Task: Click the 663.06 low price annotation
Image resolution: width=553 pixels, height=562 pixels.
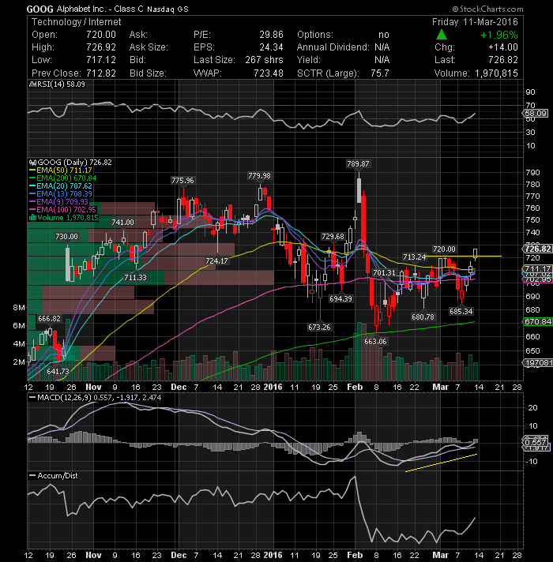Action: [375, 341]
